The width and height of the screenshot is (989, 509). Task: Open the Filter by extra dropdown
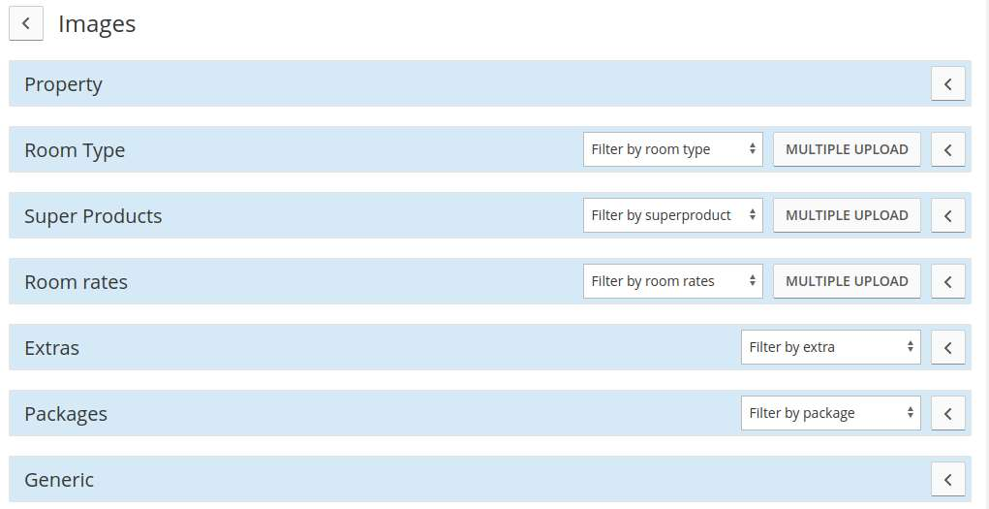point(830,347)
